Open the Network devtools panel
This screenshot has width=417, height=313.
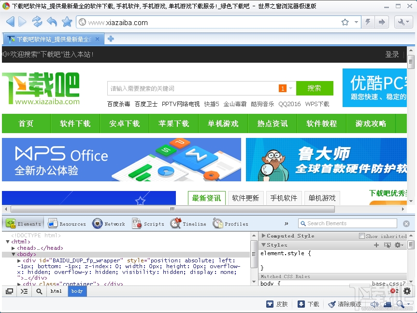coord(109,224)
